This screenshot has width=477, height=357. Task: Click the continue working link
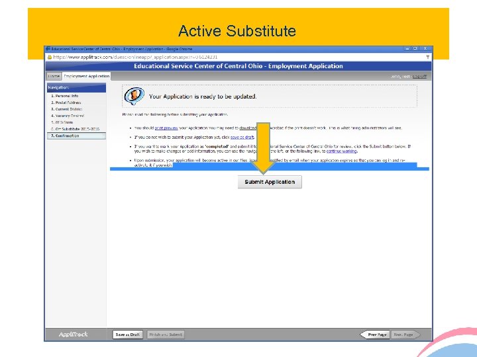[341, 151]
